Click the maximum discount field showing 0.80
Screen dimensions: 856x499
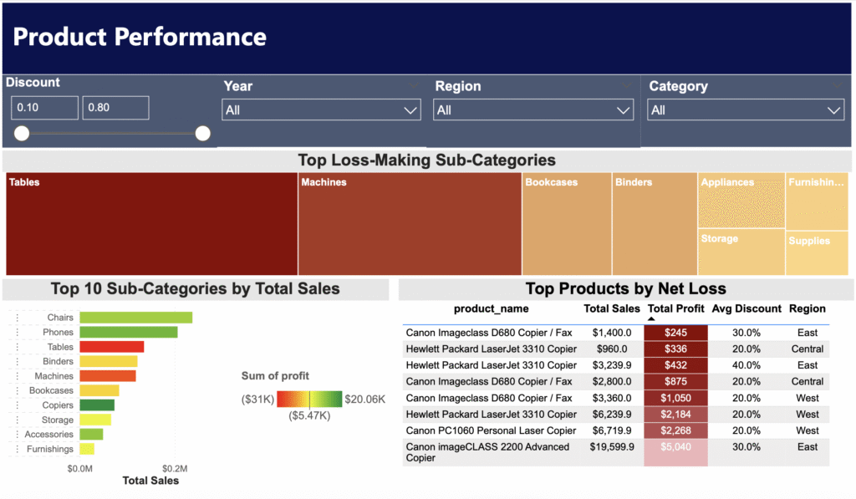115,108
